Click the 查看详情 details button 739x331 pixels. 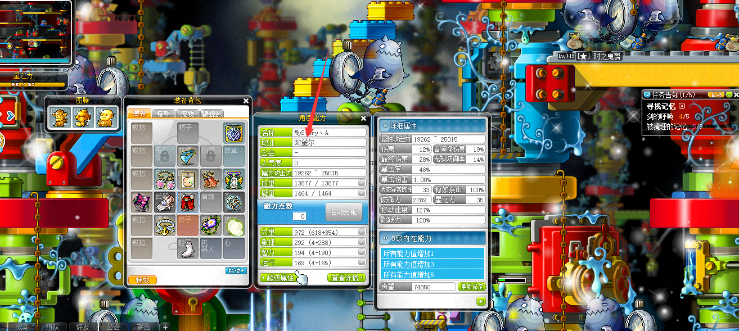346,278
